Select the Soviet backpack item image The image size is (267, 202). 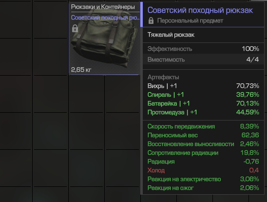104,39
